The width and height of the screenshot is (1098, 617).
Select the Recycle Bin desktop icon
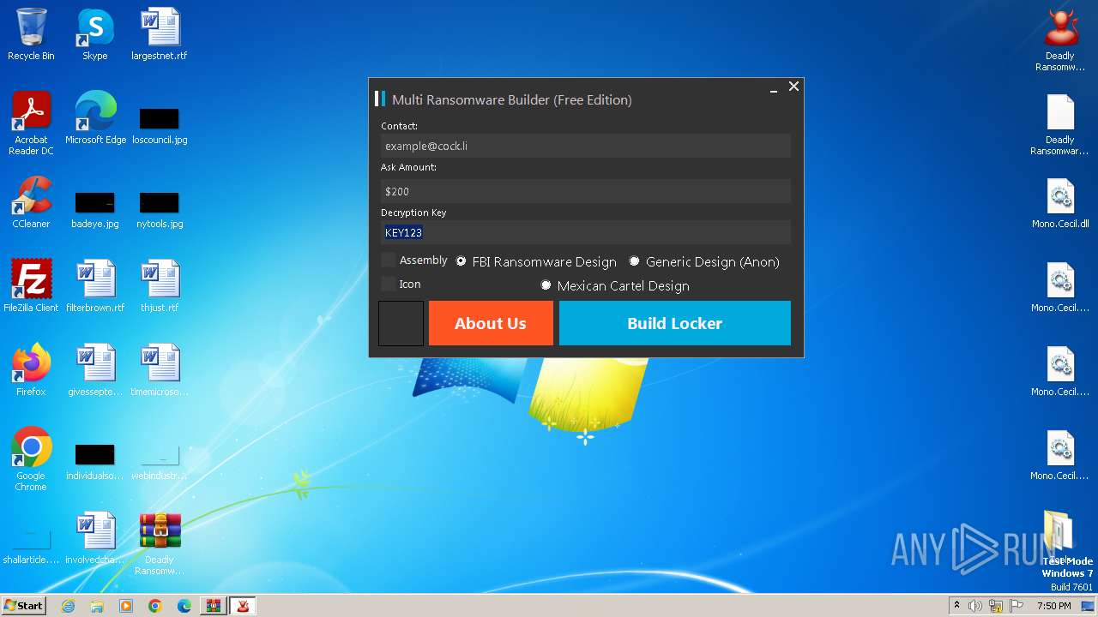coord(31,34)
